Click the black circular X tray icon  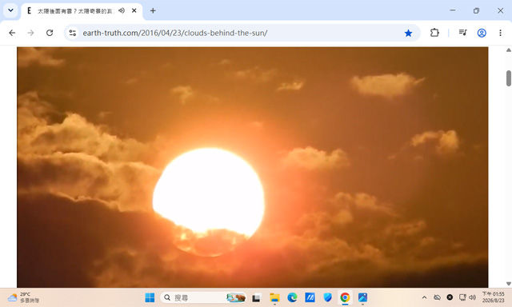(450, 297)
